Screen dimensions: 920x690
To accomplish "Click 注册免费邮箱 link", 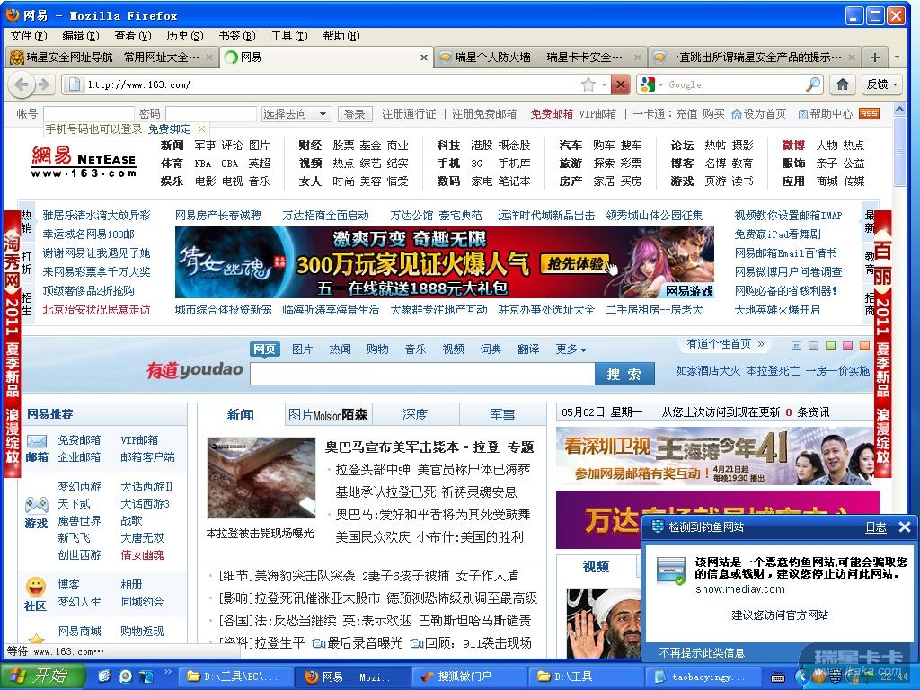I will [x=484, y=114].
